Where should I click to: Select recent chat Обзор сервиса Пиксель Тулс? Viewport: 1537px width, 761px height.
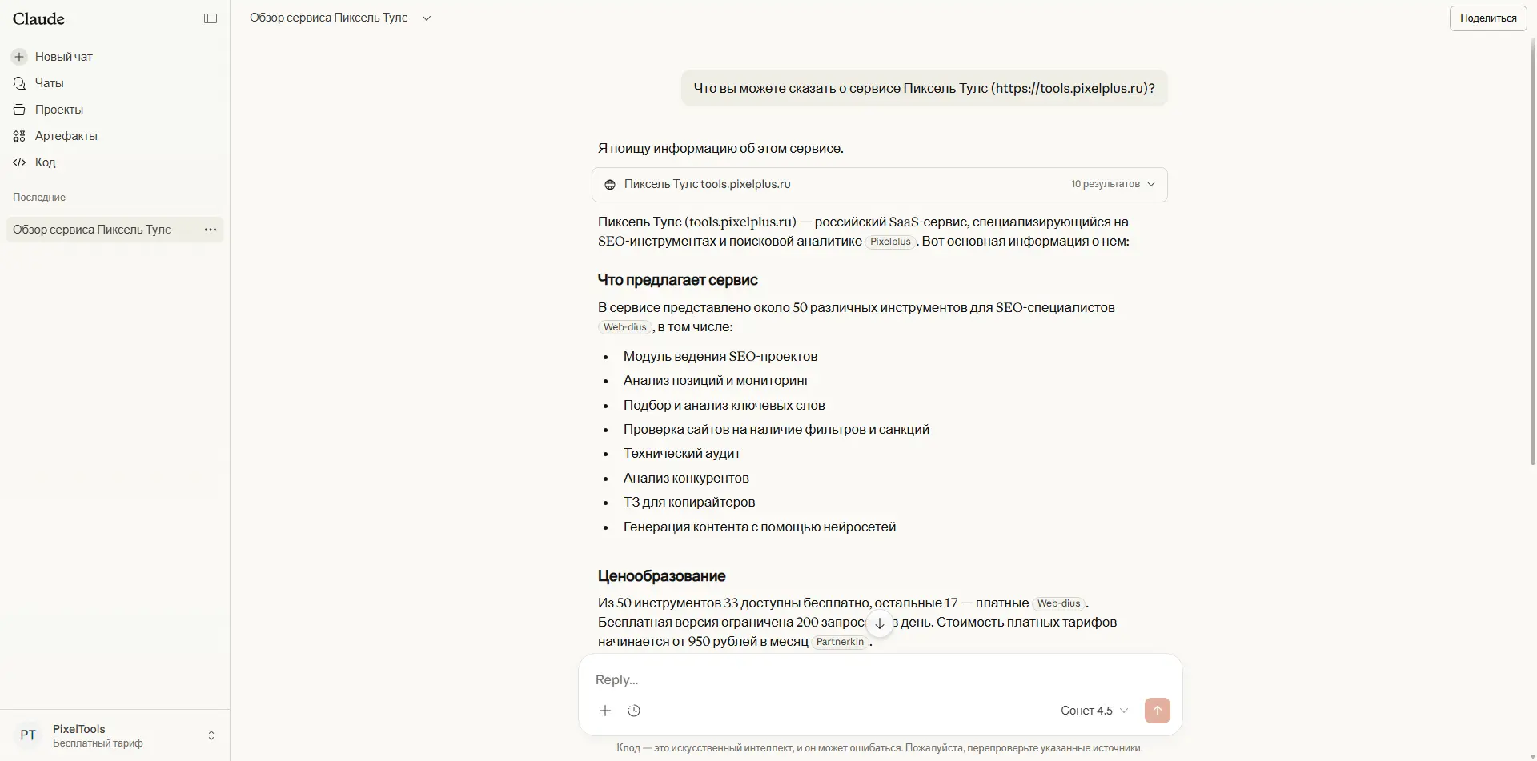tap(92, 230)
